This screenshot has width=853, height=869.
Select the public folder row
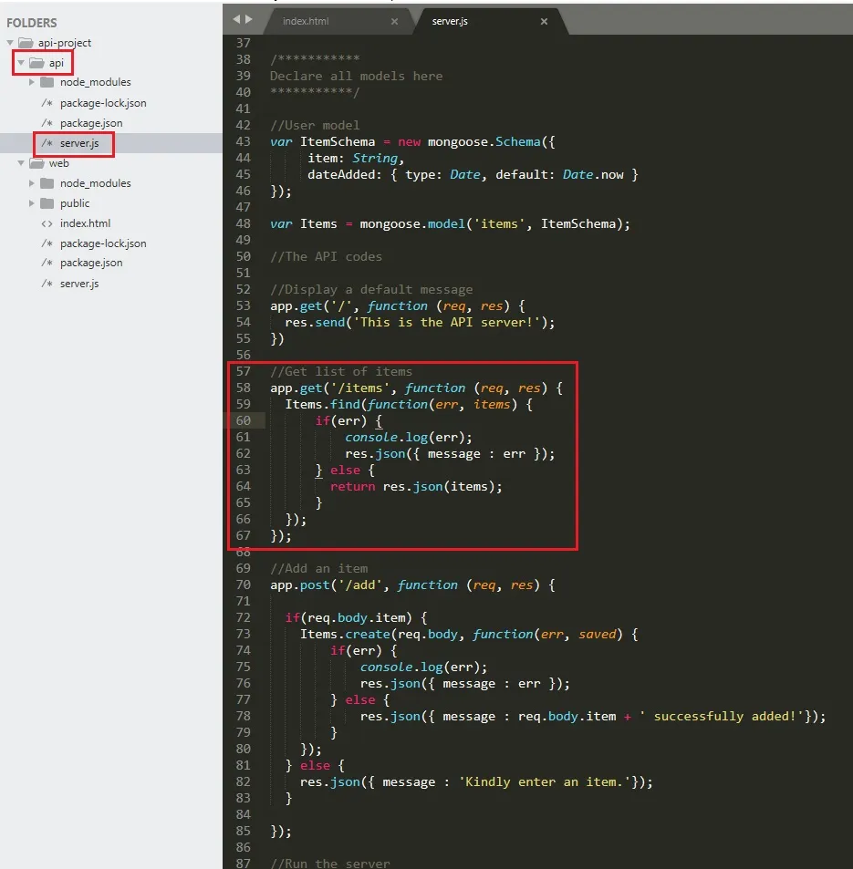click(x=111, y=203)
